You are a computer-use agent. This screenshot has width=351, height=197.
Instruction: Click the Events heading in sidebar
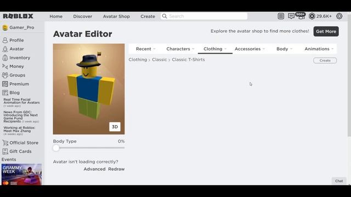pyautogui.click(x=9, y=159)
